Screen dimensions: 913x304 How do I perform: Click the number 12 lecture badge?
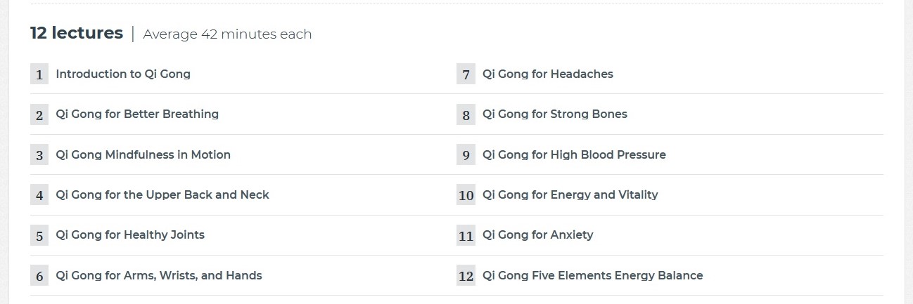(x=466, y=276)
